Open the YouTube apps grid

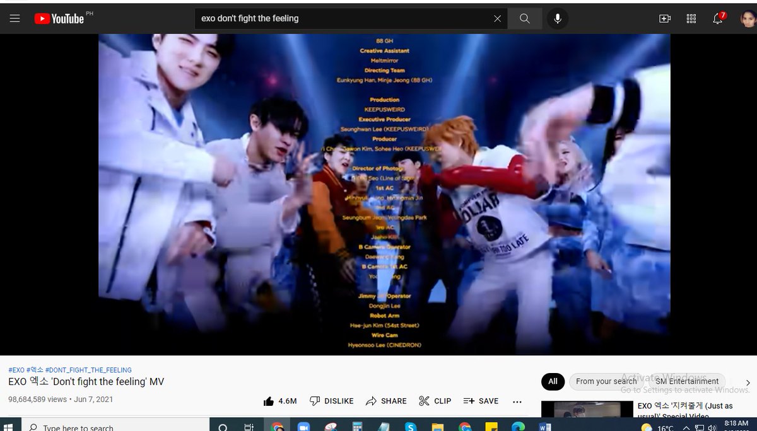coord(691,19)
